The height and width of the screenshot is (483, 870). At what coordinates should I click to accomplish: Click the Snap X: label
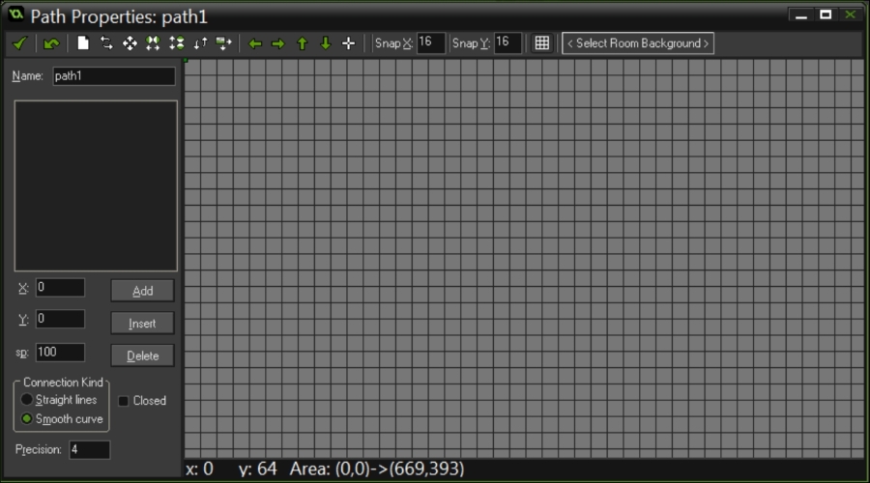tap(394, 43)
